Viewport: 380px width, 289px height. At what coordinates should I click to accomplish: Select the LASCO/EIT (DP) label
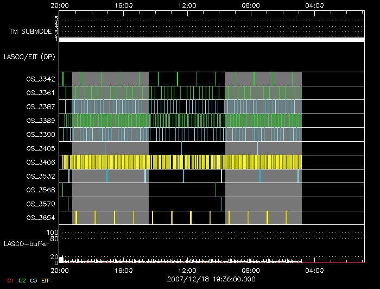(x=30, y=56)
